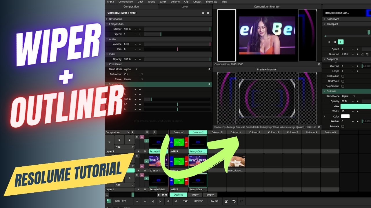Image resolution: width=371 pixels, height=208 pixels.
Task: Open the composition panel search icon
Action: coord(203,13)
